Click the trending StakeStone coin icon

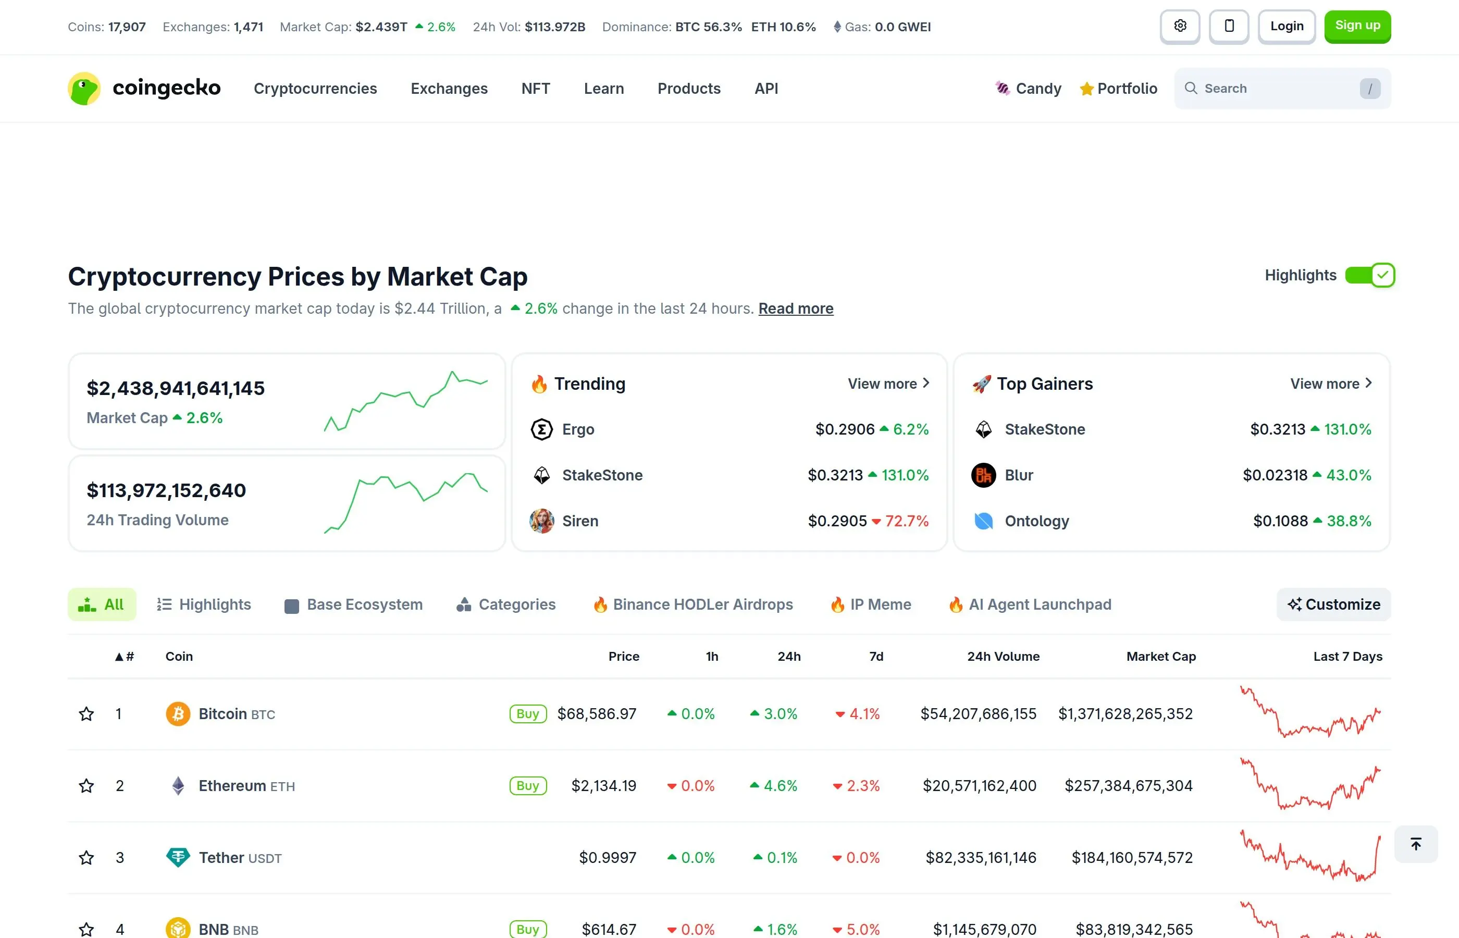coord(541,475)
